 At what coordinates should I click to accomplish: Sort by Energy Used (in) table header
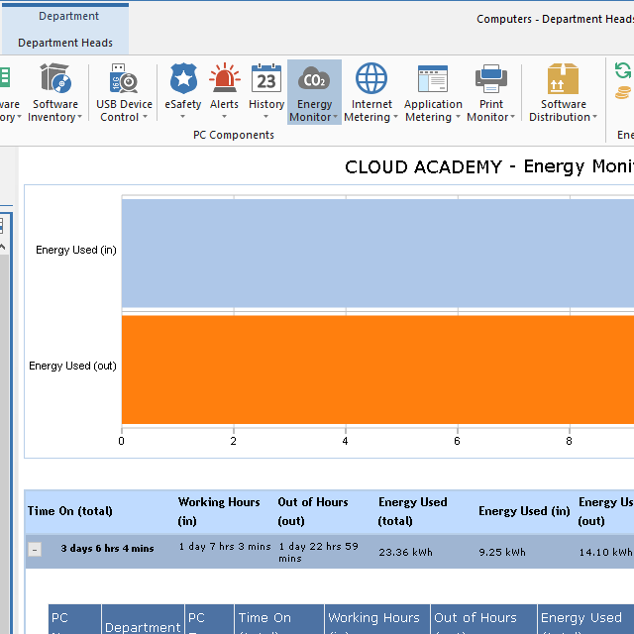point(524,511)
